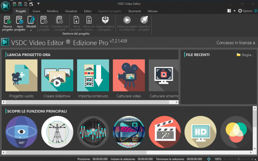Select the Catturare video tile
Viewport: 258px width, 161px height.
pos(129,75)
